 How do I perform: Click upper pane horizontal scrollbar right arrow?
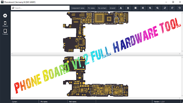click(180, 54)
